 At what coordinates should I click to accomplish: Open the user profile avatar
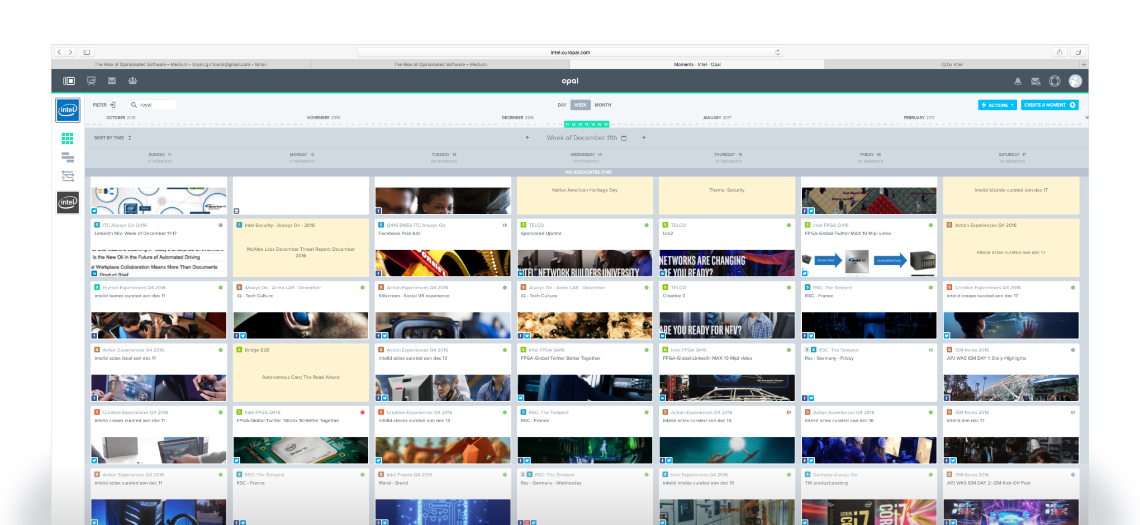click(1075, 81)
